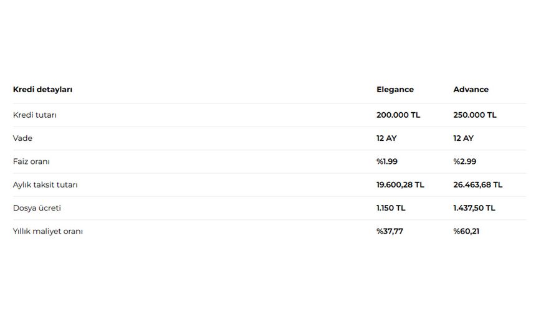This screenshot has height=314, width=536.
Task: Select the Kredi tutarı row label
Action: (x=34, y=115)
